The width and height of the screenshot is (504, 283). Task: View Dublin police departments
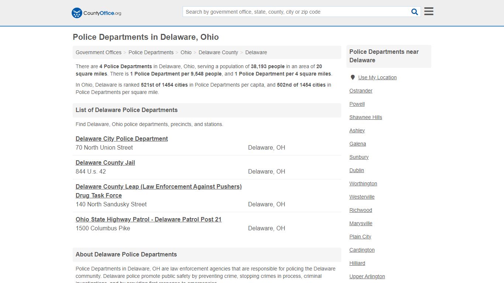(x=357, y=170)
